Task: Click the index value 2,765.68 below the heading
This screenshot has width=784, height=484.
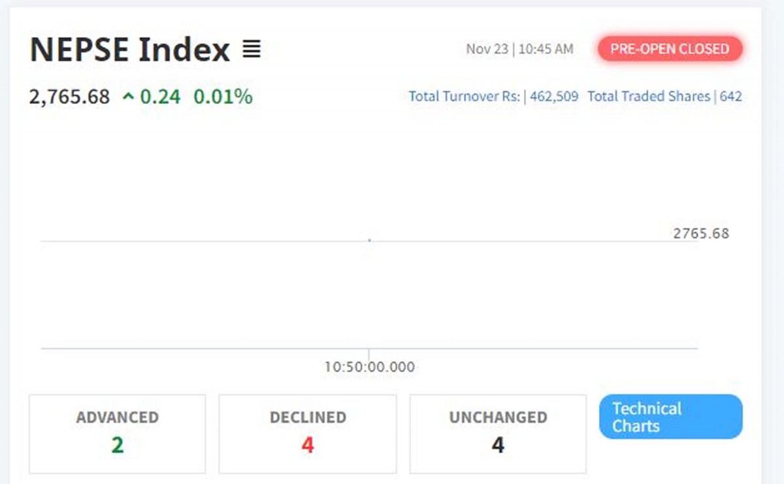Action: [x=69, y=97]
